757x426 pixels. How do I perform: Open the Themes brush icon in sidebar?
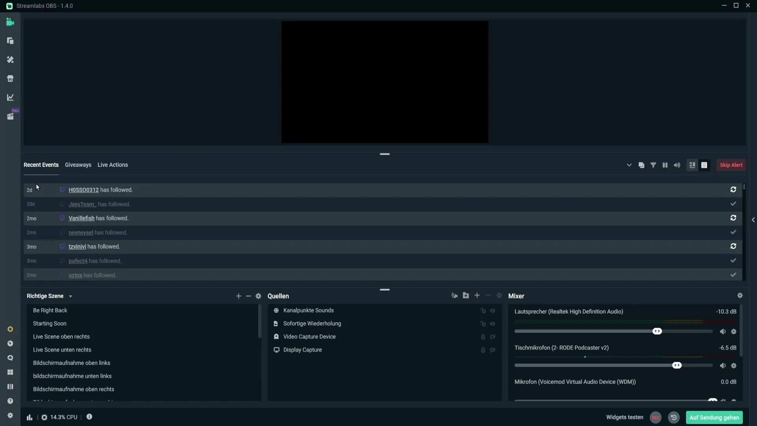click(10, 60)
